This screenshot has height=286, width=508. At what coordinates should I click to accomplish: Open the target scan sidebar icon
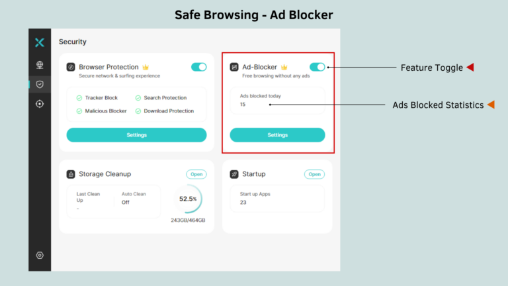40,104
